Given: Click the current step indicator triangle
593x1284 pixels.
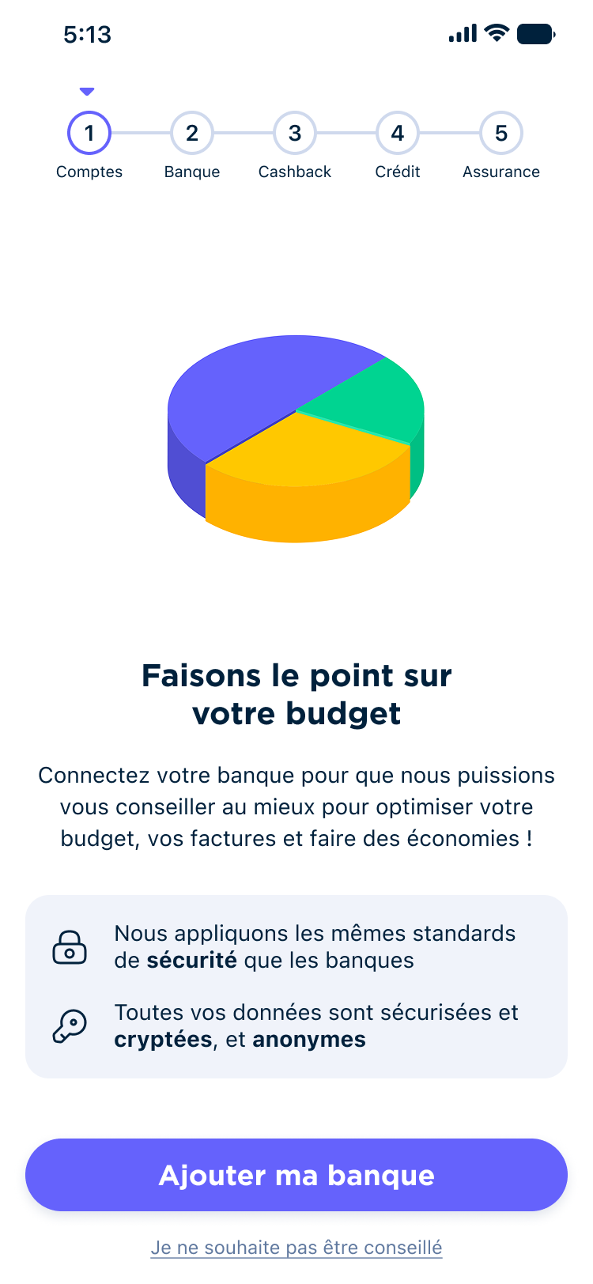Looking at the screenshot, I should pyautogui.click(x=87, y=92).
